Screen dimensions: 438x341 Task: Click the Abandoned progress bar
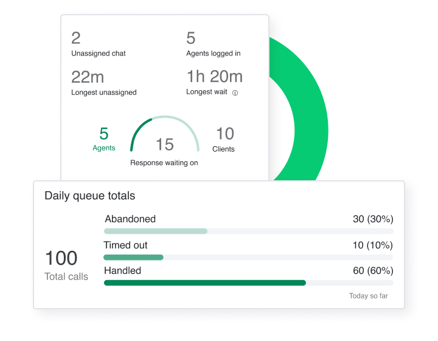(248, 231)
